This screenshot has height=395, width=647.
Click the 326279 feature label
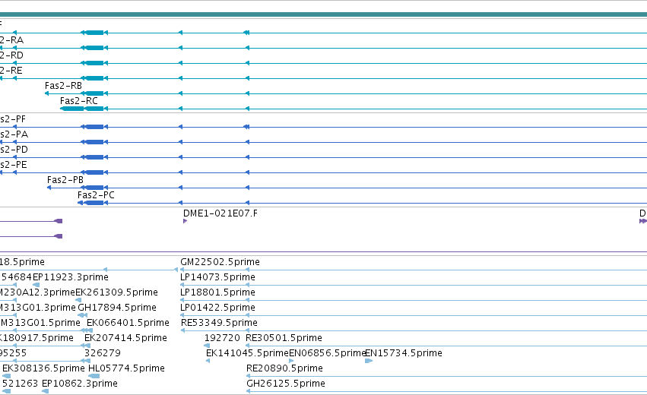coord(103,353)
